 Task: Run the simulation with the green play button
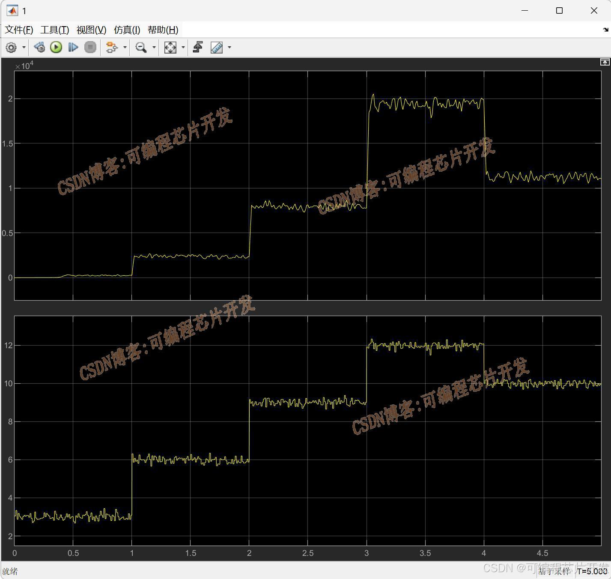tap(56, 47)
